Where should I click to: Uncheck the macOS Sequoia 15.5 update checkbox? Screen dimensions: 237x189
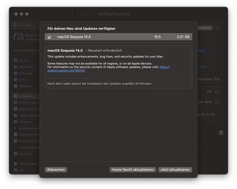(x=49, y=37)
